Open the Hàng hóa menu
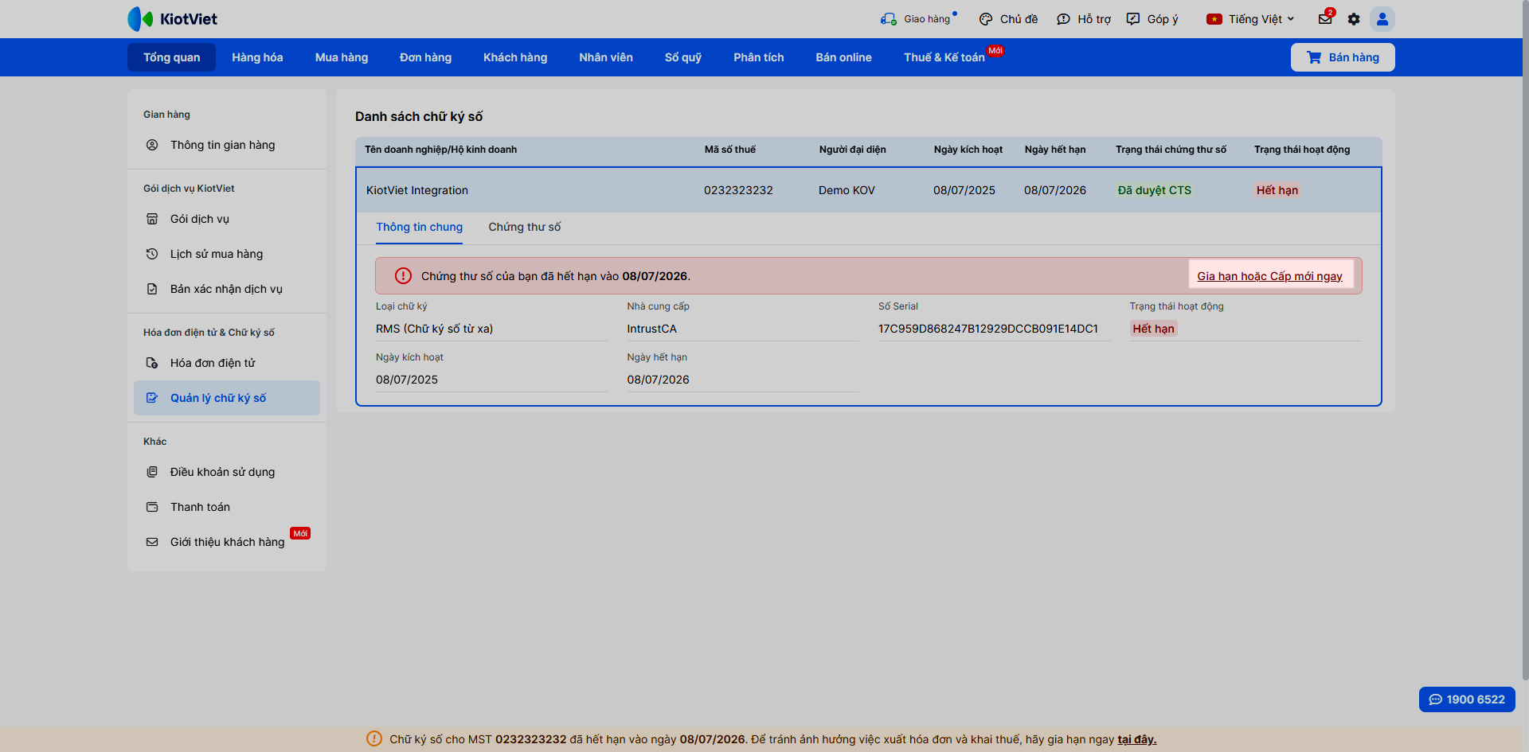1529x752 pixels. (257, 57)
